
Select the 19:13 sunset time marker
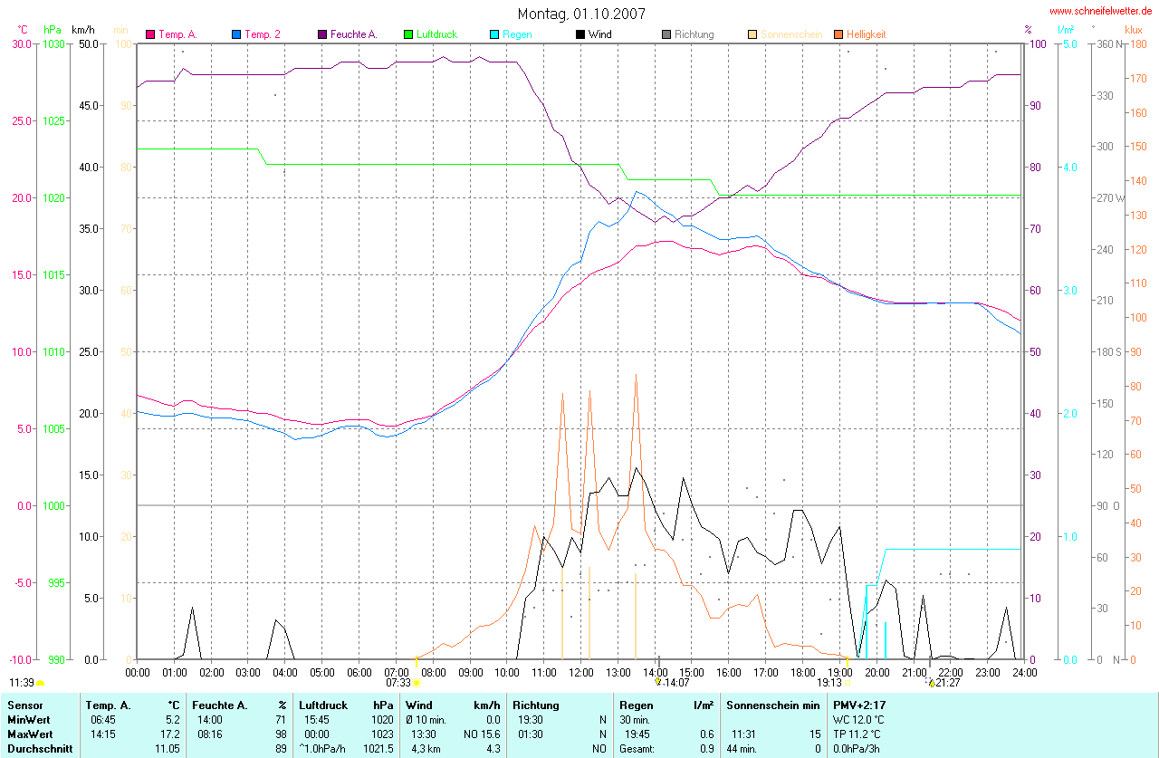click(x=829, y=683)
